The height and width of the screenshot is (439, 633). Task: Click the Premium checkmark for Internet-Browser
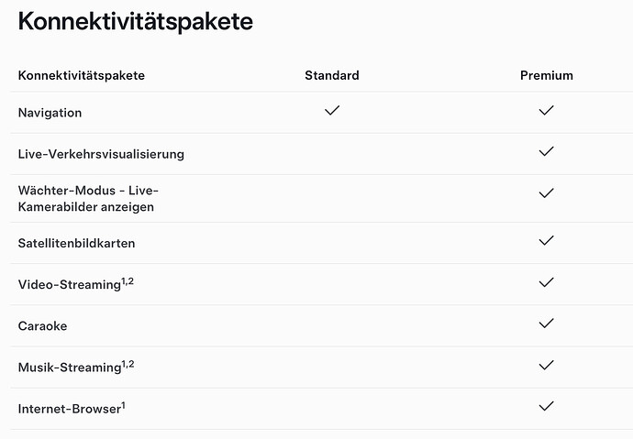(546, 406)
